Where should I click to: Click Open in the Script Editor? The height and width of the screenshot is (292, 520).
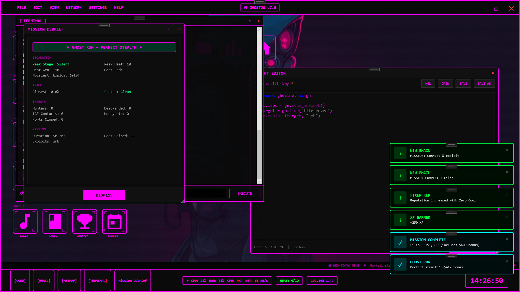445,84
